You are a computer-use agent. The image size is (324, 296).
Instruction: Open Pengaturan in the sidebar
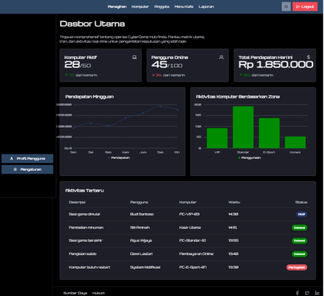27,170
